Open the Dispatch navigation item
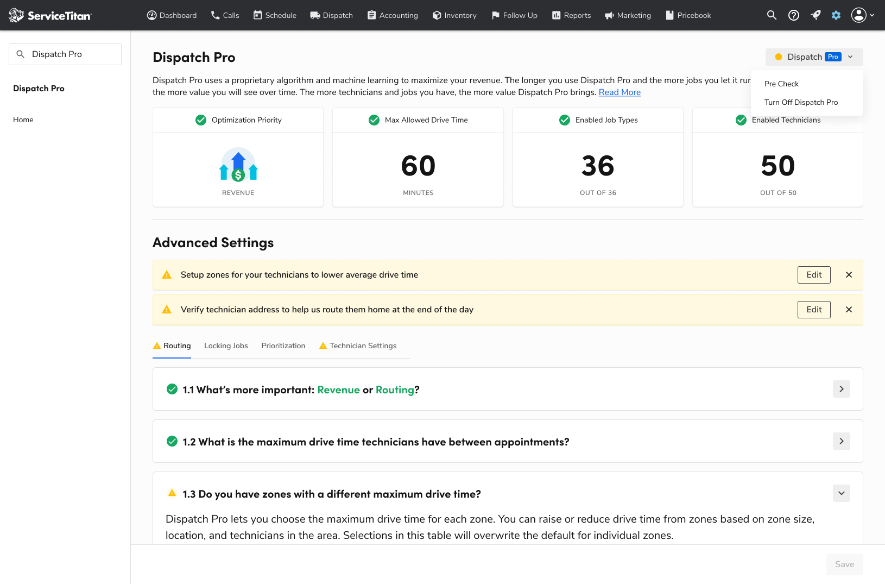Image resolution: width=885 pixels, height=584 pixels. tap(331, 15)
